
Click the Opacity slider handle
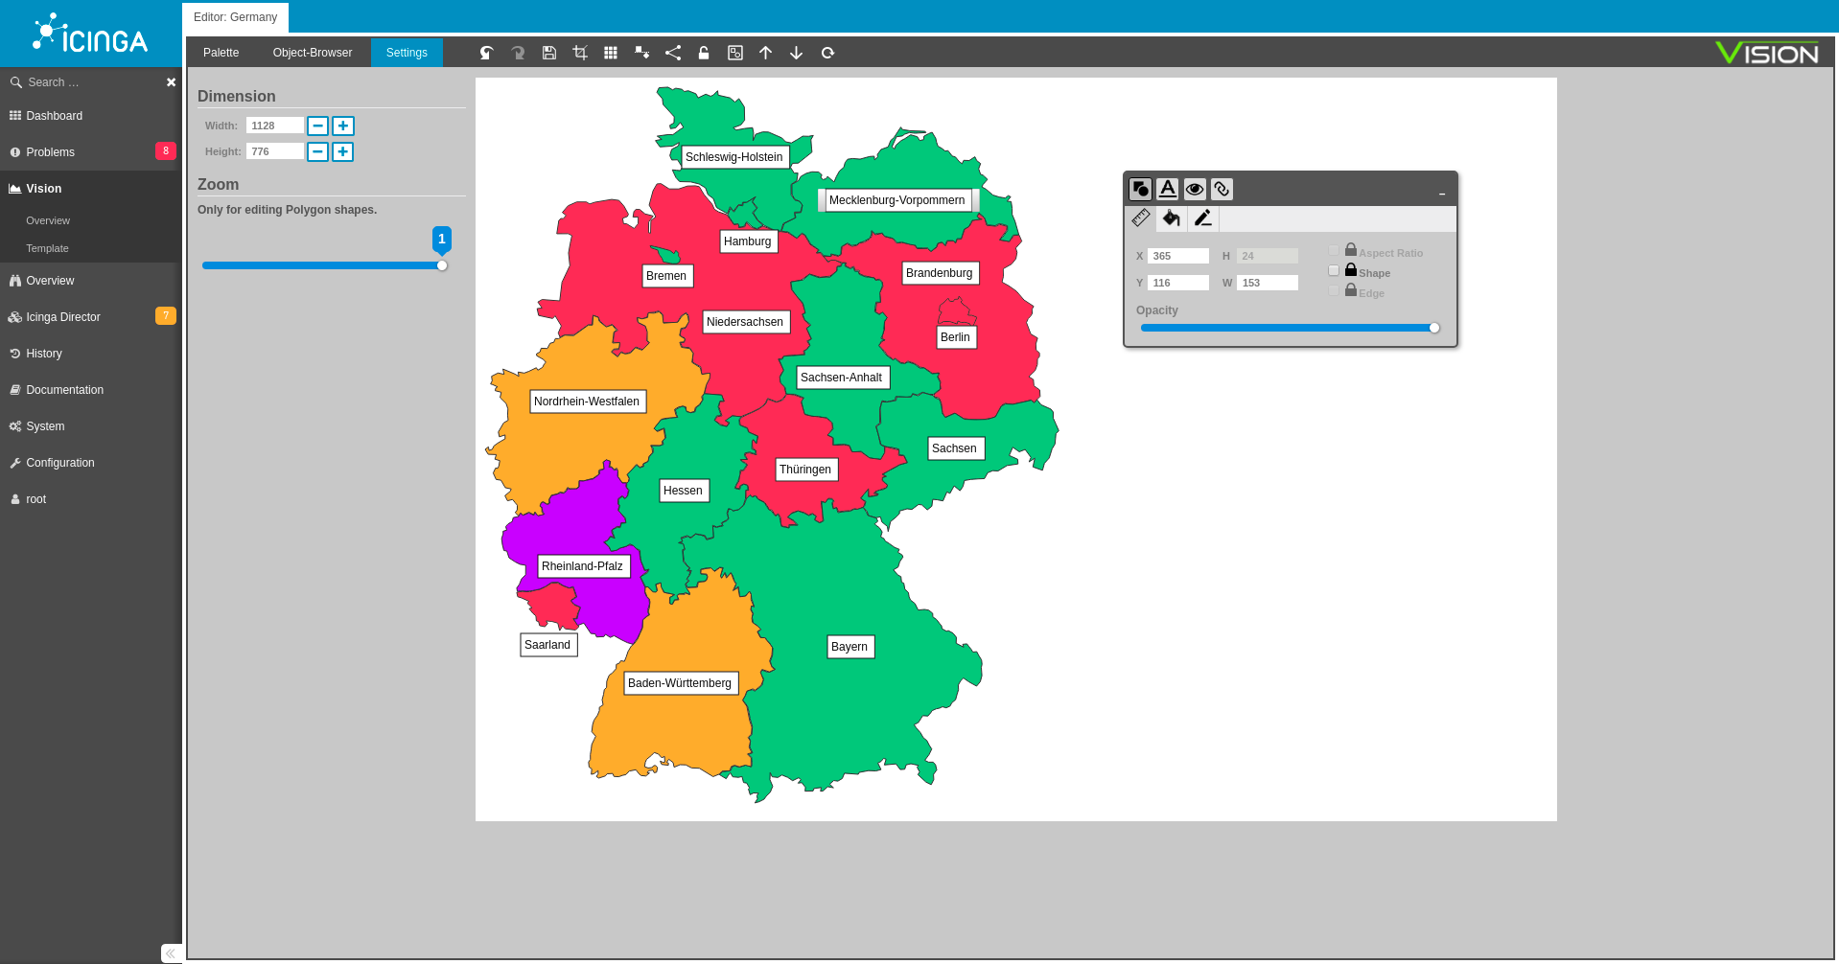1434,328
